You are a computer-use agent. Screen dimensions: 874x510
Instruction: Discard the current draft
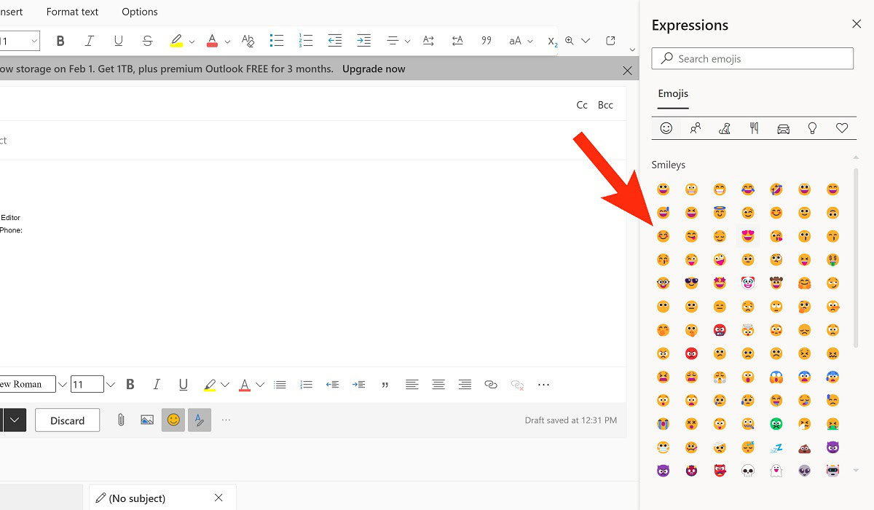[x=68, y=420]
